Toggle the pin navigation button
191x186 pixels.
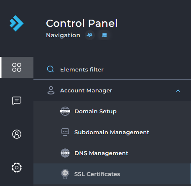pyautogui.click(x=90, y=35)
